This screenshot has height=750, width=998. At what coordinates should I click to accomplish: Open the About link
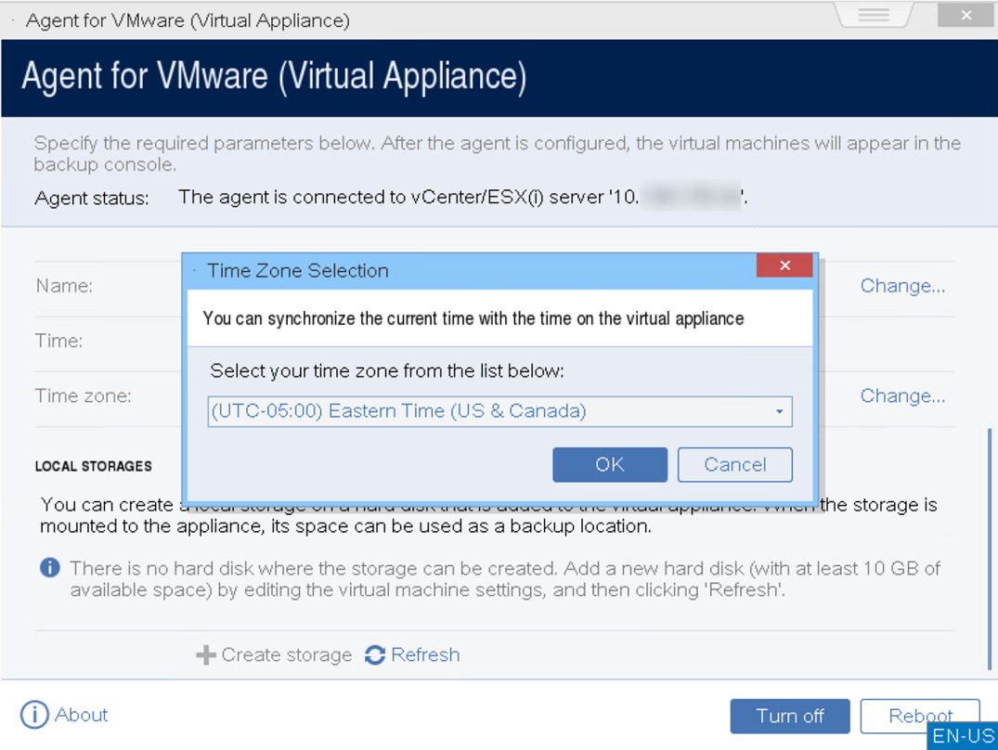[x=81, y=715]
